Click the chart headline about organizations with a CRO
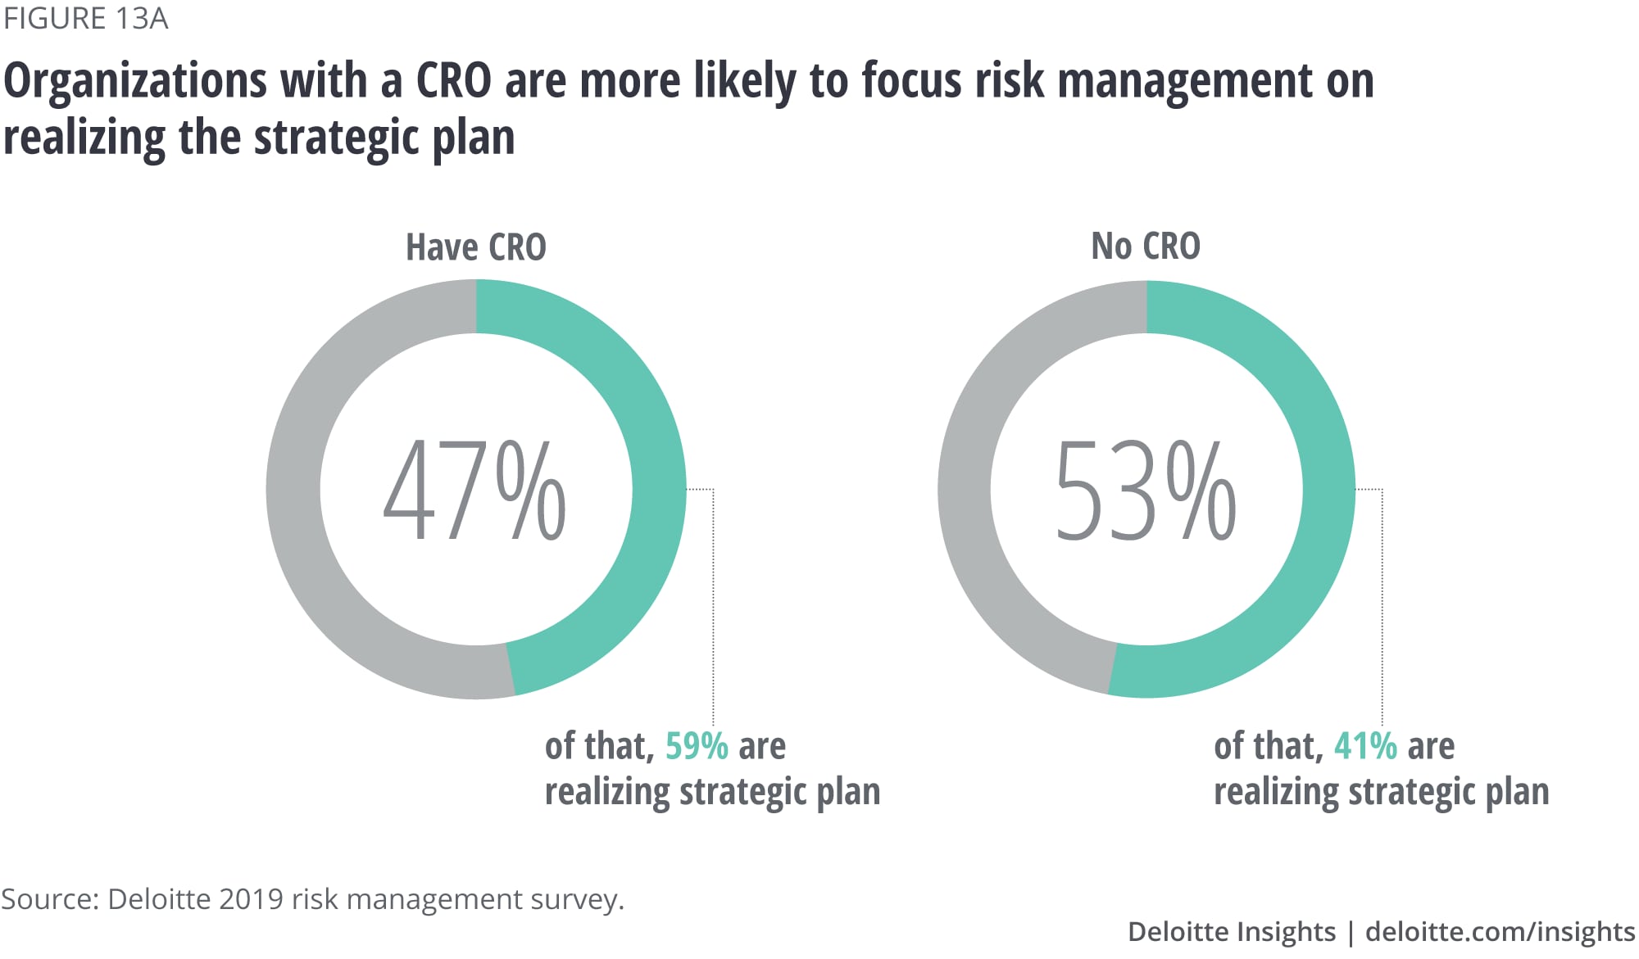 tap(688, 81)
